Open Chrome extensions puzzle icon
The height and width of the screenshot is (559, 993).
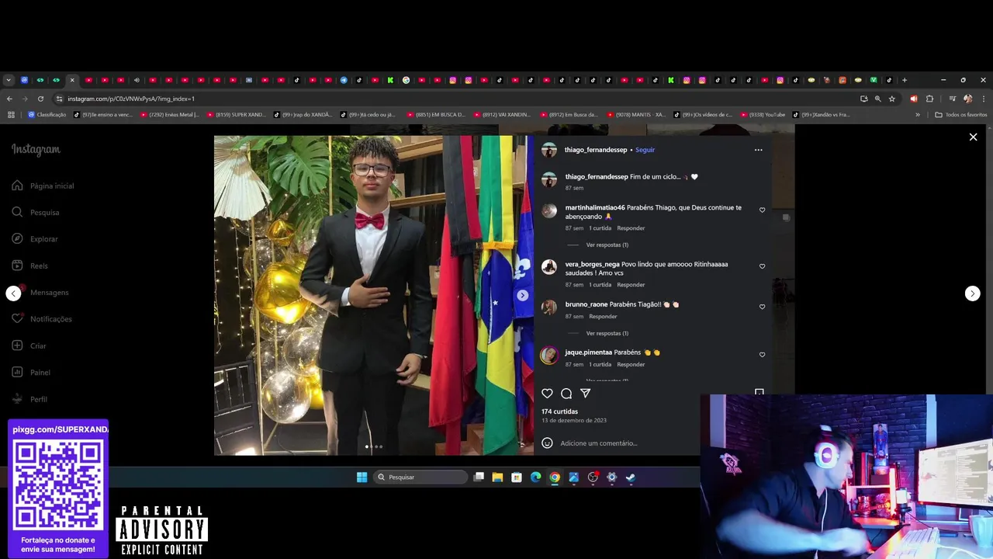[x=929, y=99]
